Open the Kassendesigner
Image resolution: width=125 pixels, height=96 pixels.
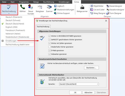pyautogui.click(x=114, y=6)
